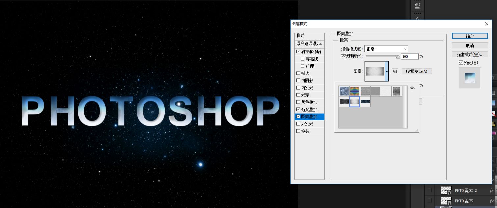Tick the 内阴影 checkbox
Screen dimensions: 497x208
click(x=298, y=81)
